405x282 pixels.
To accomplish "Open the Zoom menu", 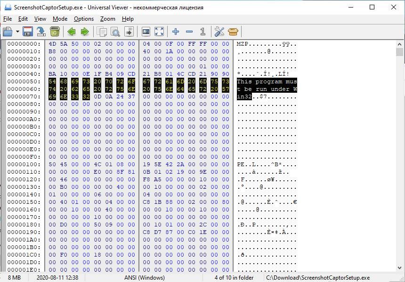I will coord(107,19).
